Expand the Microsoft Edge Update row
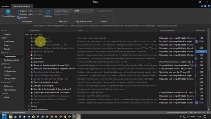Screen dimensions: 211x119 point(29,52)
